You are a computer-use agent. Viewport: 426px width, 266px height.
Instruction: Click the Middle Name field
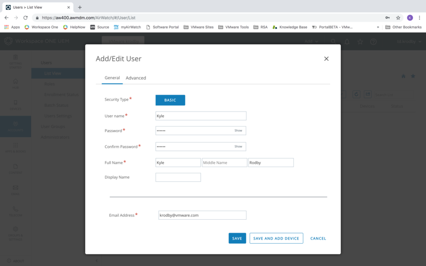pyautogui.click(x=224, y=163)
